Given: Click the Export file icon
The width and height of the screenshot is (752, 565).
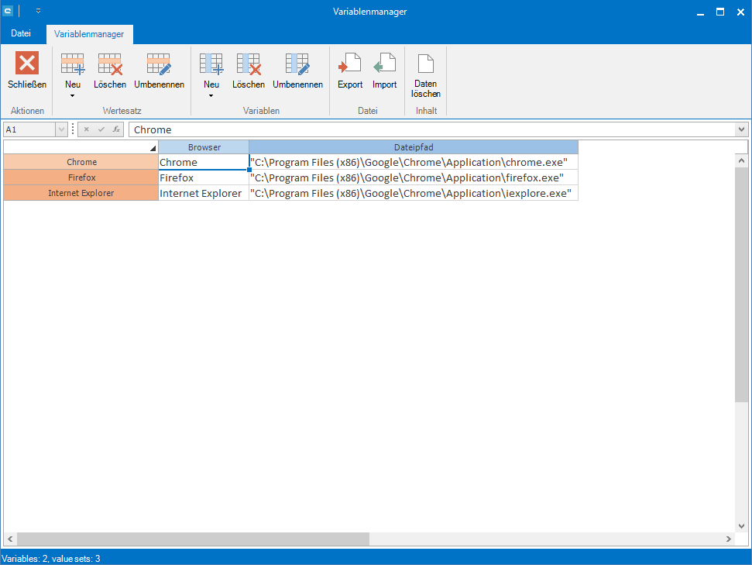Looking at the screenshot, I should pyautogui.click(x=350, y=64).
